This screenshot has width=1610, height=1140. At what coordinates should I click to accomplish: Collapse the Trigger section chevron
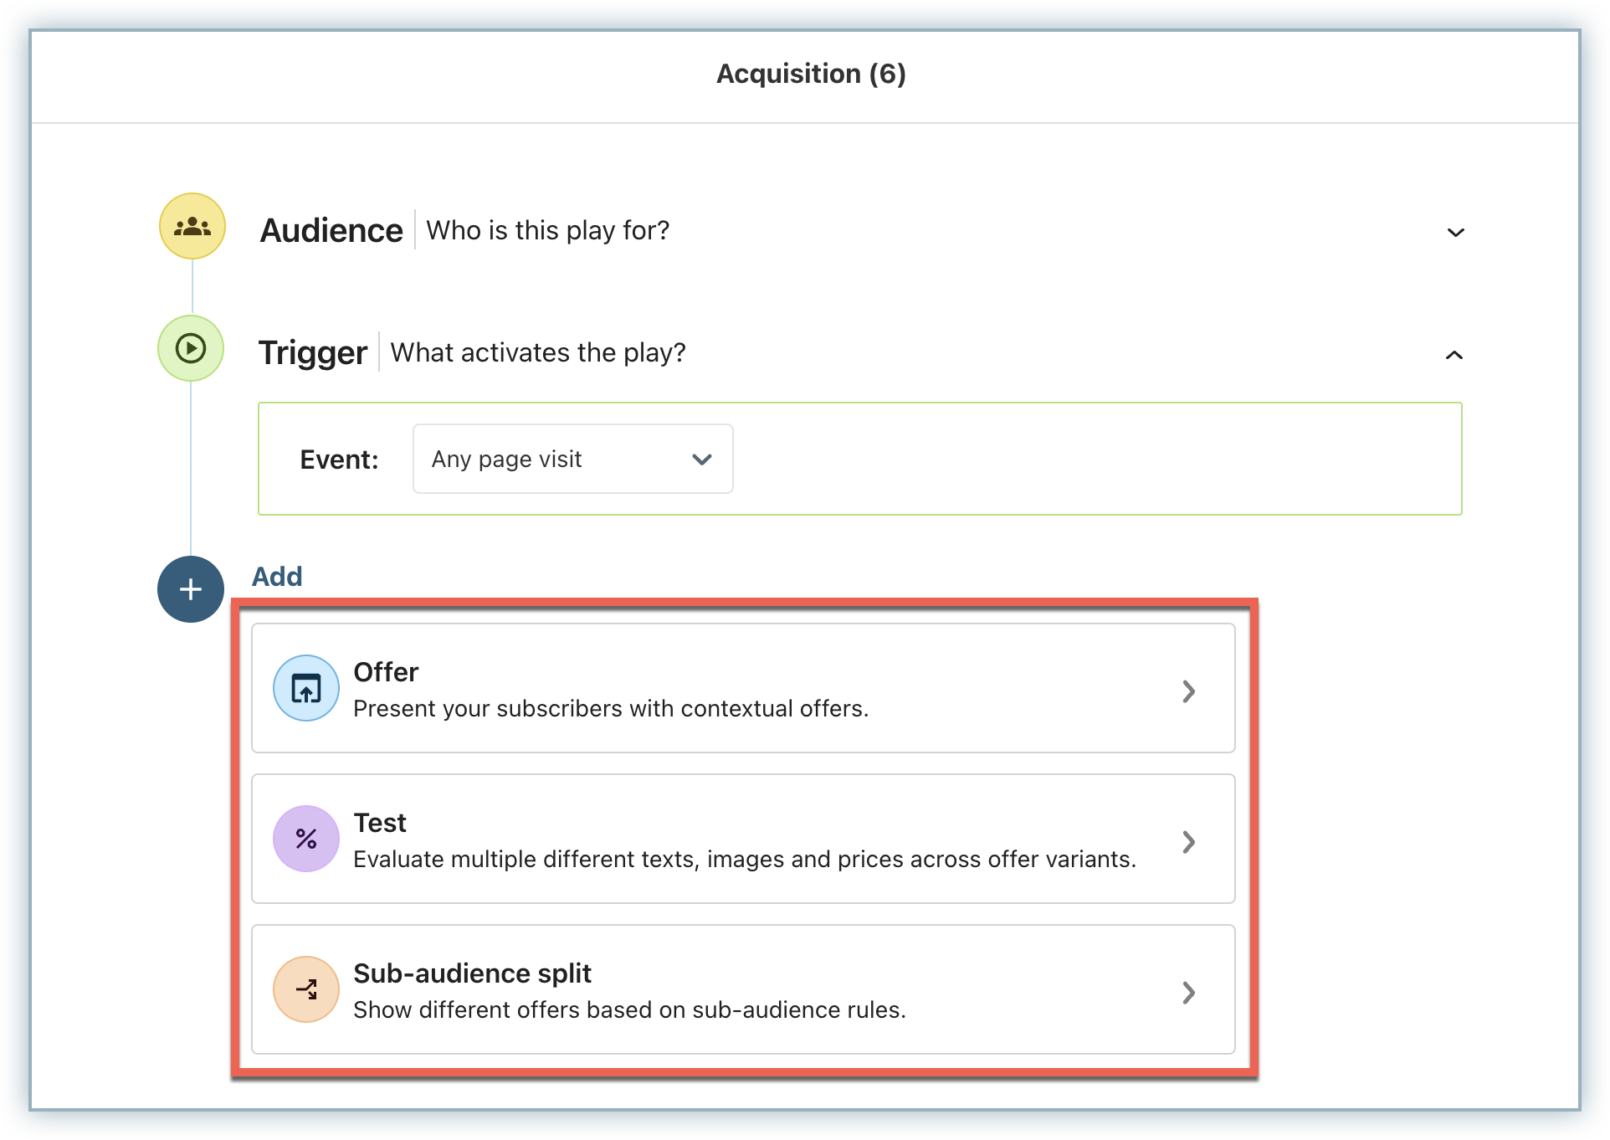(x=1454, y=355)
